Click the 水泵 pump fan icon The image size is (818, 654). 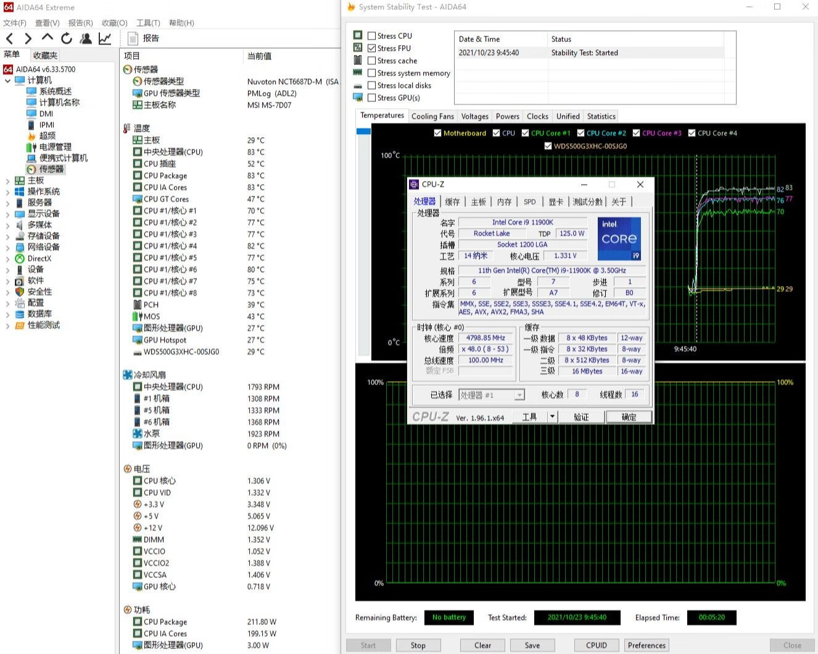pos(138,434)
